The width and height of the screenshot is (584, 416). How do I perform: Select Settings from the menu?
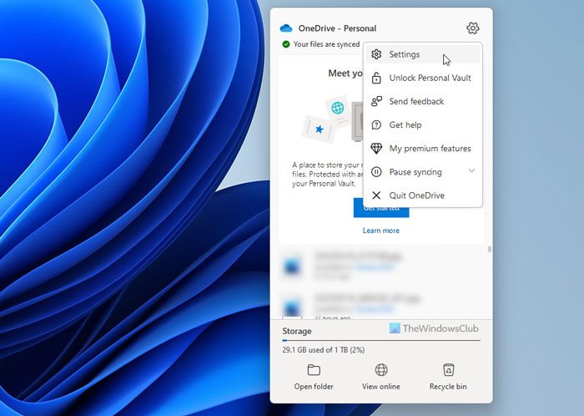[x=423, y=54]
